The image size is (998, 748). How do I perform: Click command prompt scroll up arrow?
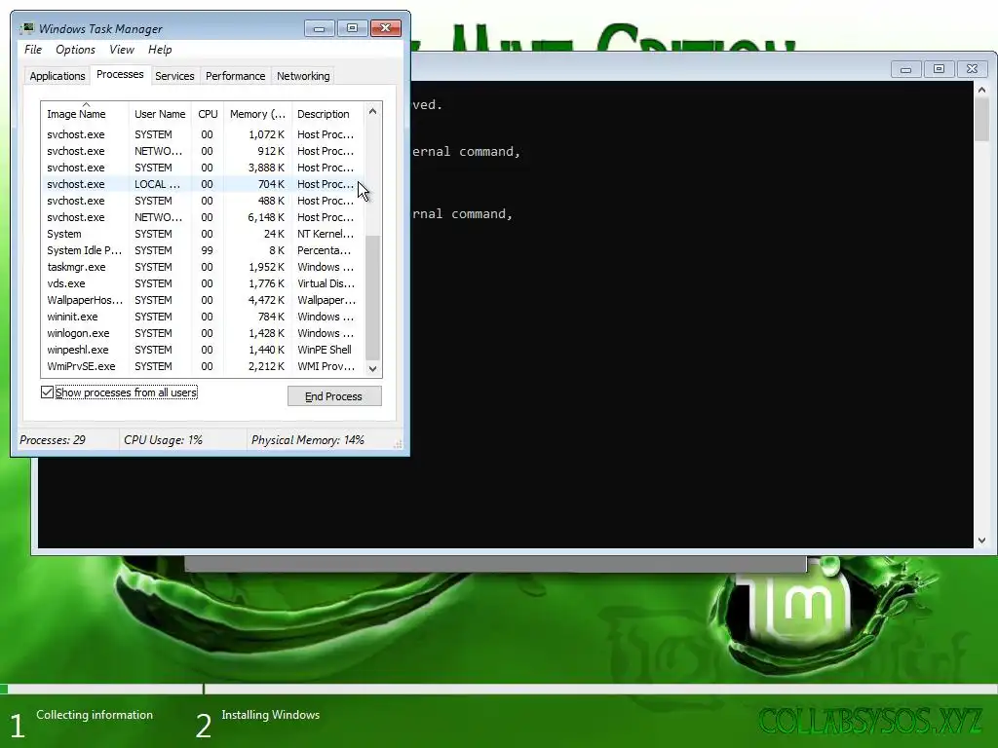(982, 91)
